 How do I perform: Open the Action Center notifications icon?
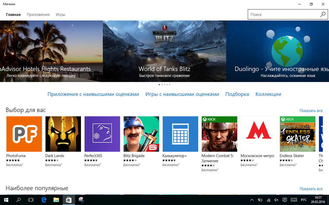pos(285,200)
